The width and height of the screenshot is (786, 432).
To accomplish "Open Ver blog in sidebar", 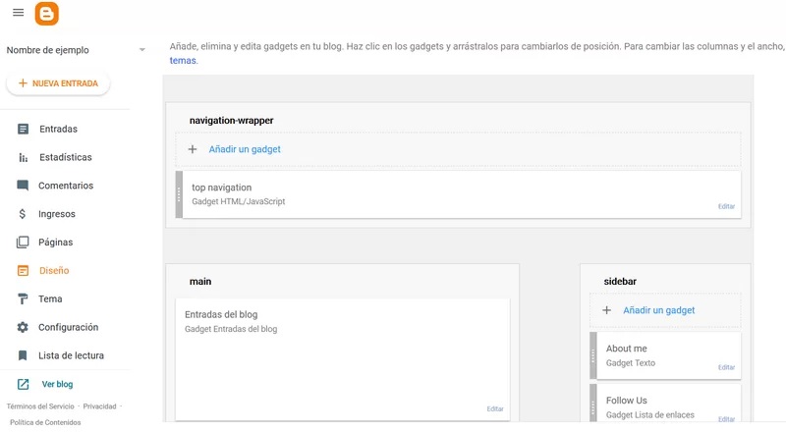I will tap(56, 385).
